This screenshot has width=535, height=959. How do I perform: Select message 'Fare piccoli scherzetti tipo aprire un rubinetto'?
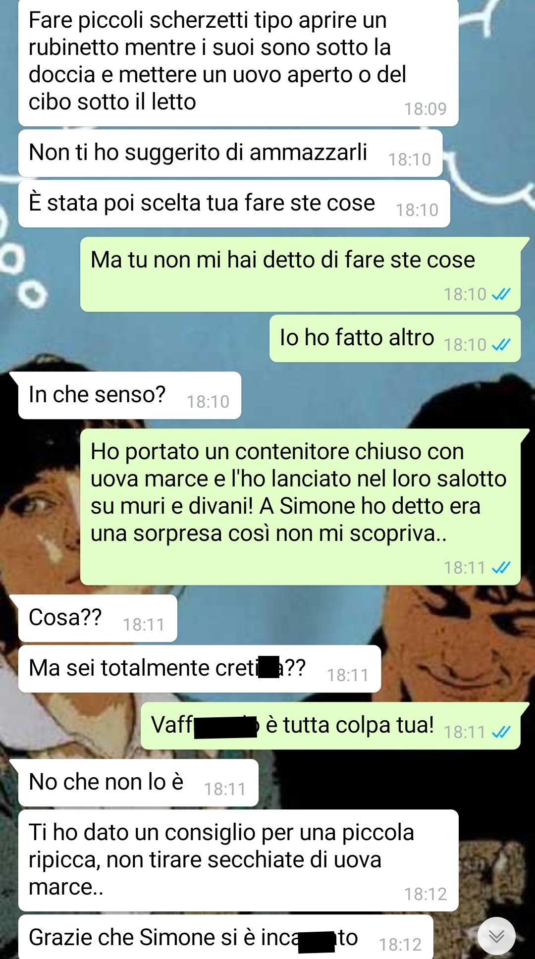[238, 62]
